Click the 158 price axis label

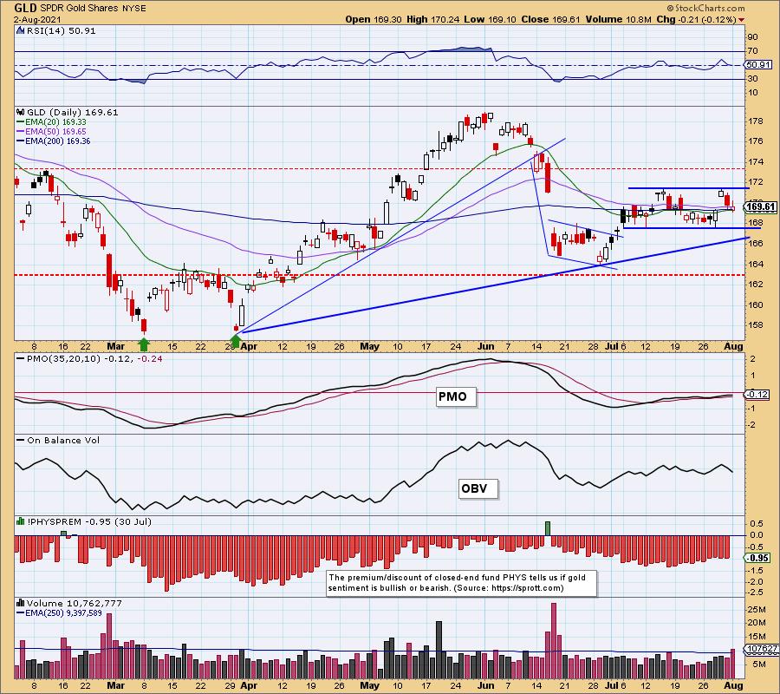coord(756,325)
